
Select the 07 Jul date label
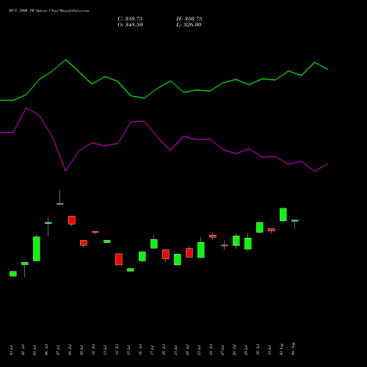coord(58,350)
